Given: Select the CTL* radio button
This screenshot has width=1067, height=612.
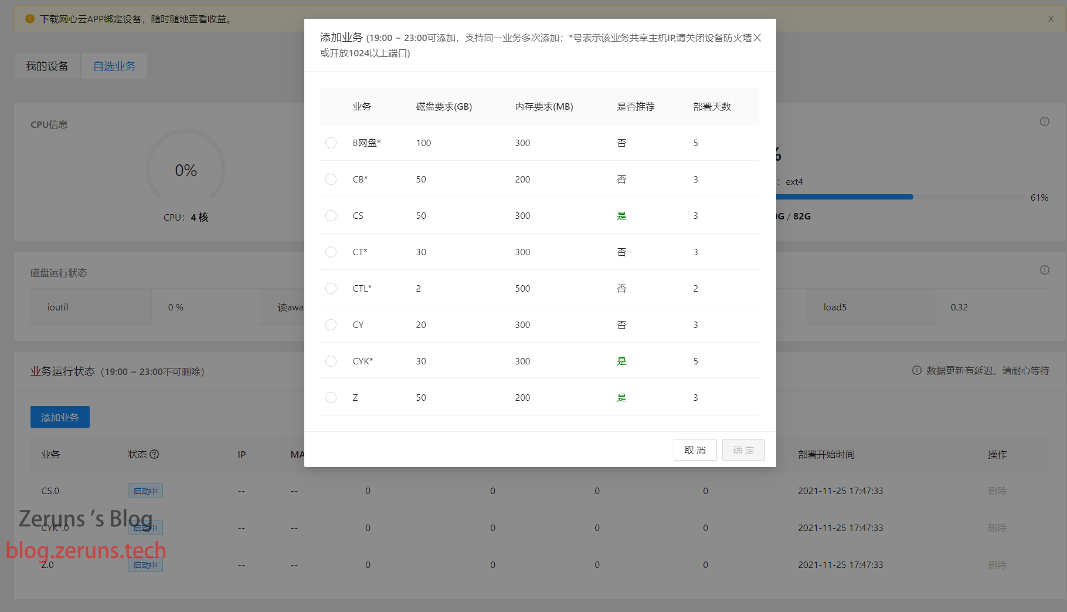Looking at the screenshot, I should [331, 288].
